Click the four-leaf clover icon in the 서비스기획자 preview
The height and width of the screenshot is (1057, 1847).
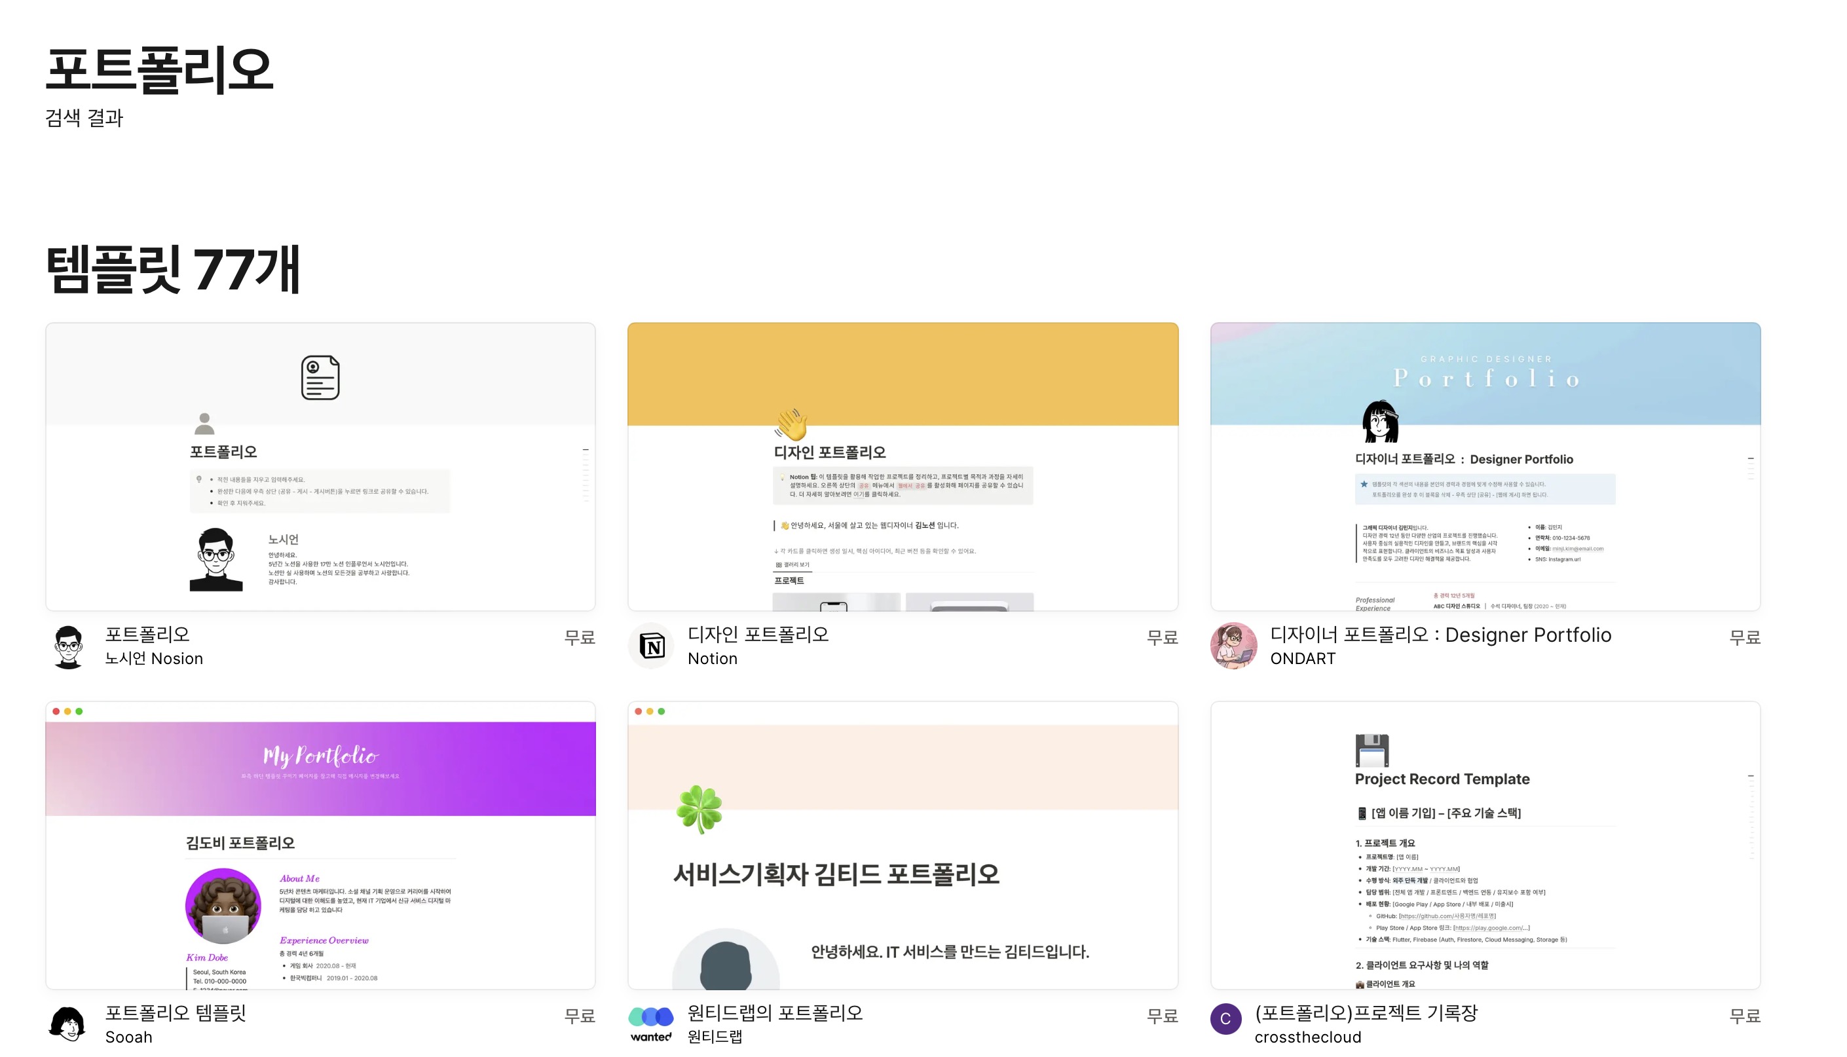699,809
